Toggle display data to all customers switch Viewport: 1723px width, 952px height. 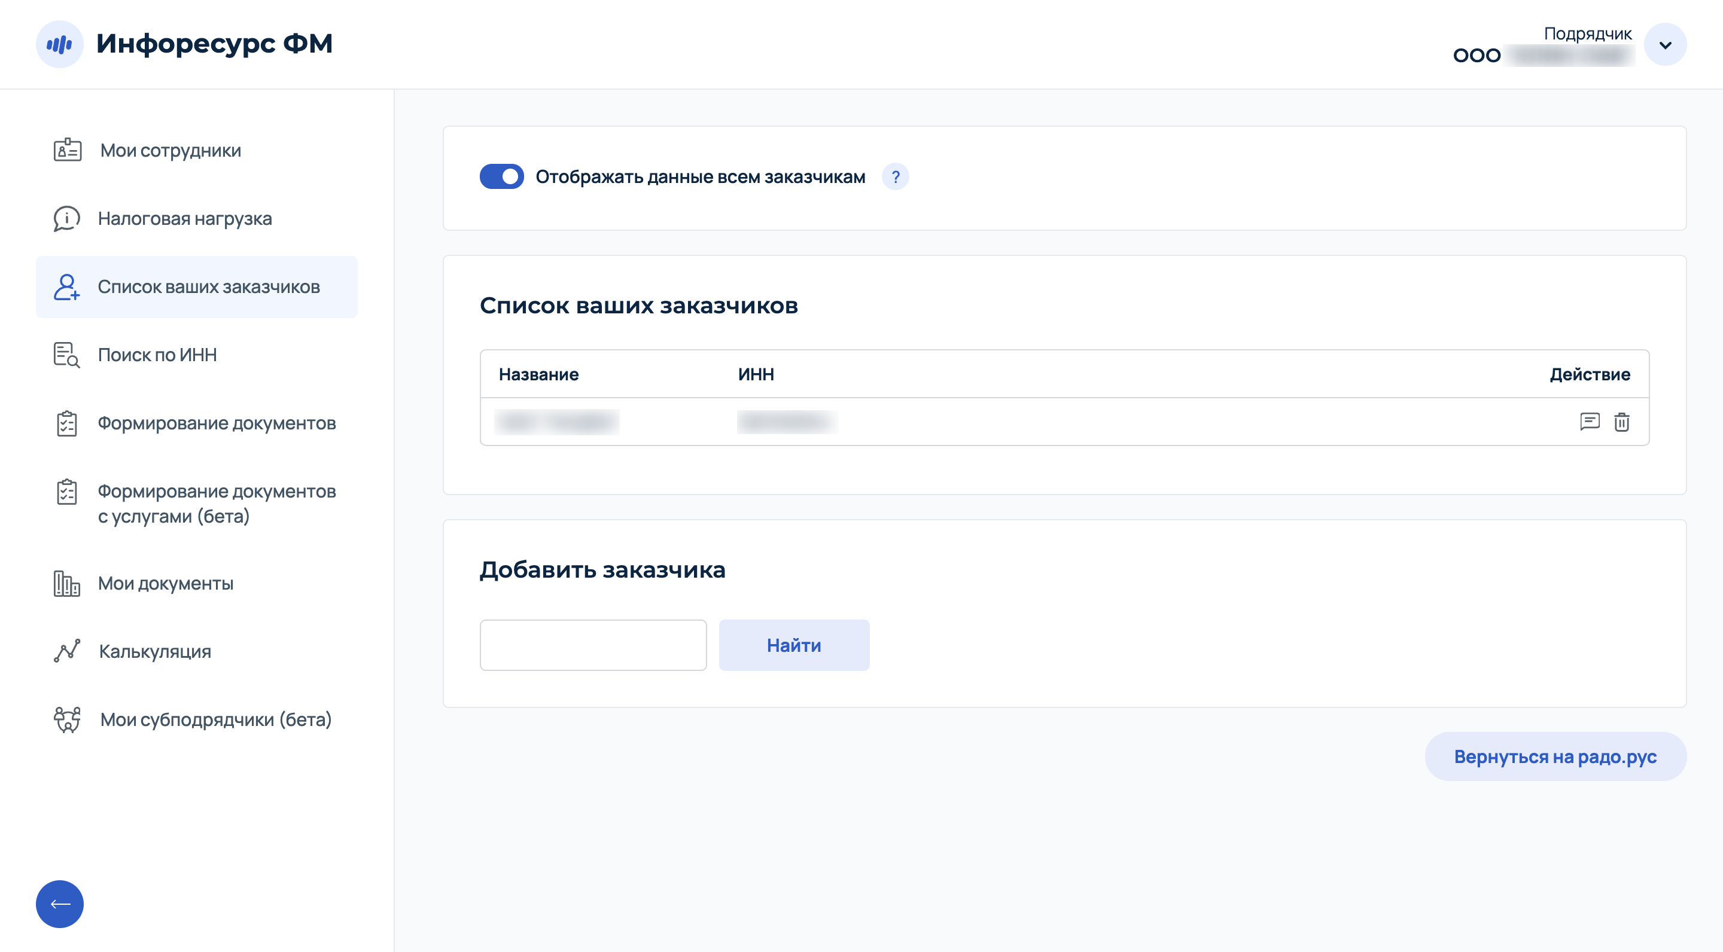501,176
